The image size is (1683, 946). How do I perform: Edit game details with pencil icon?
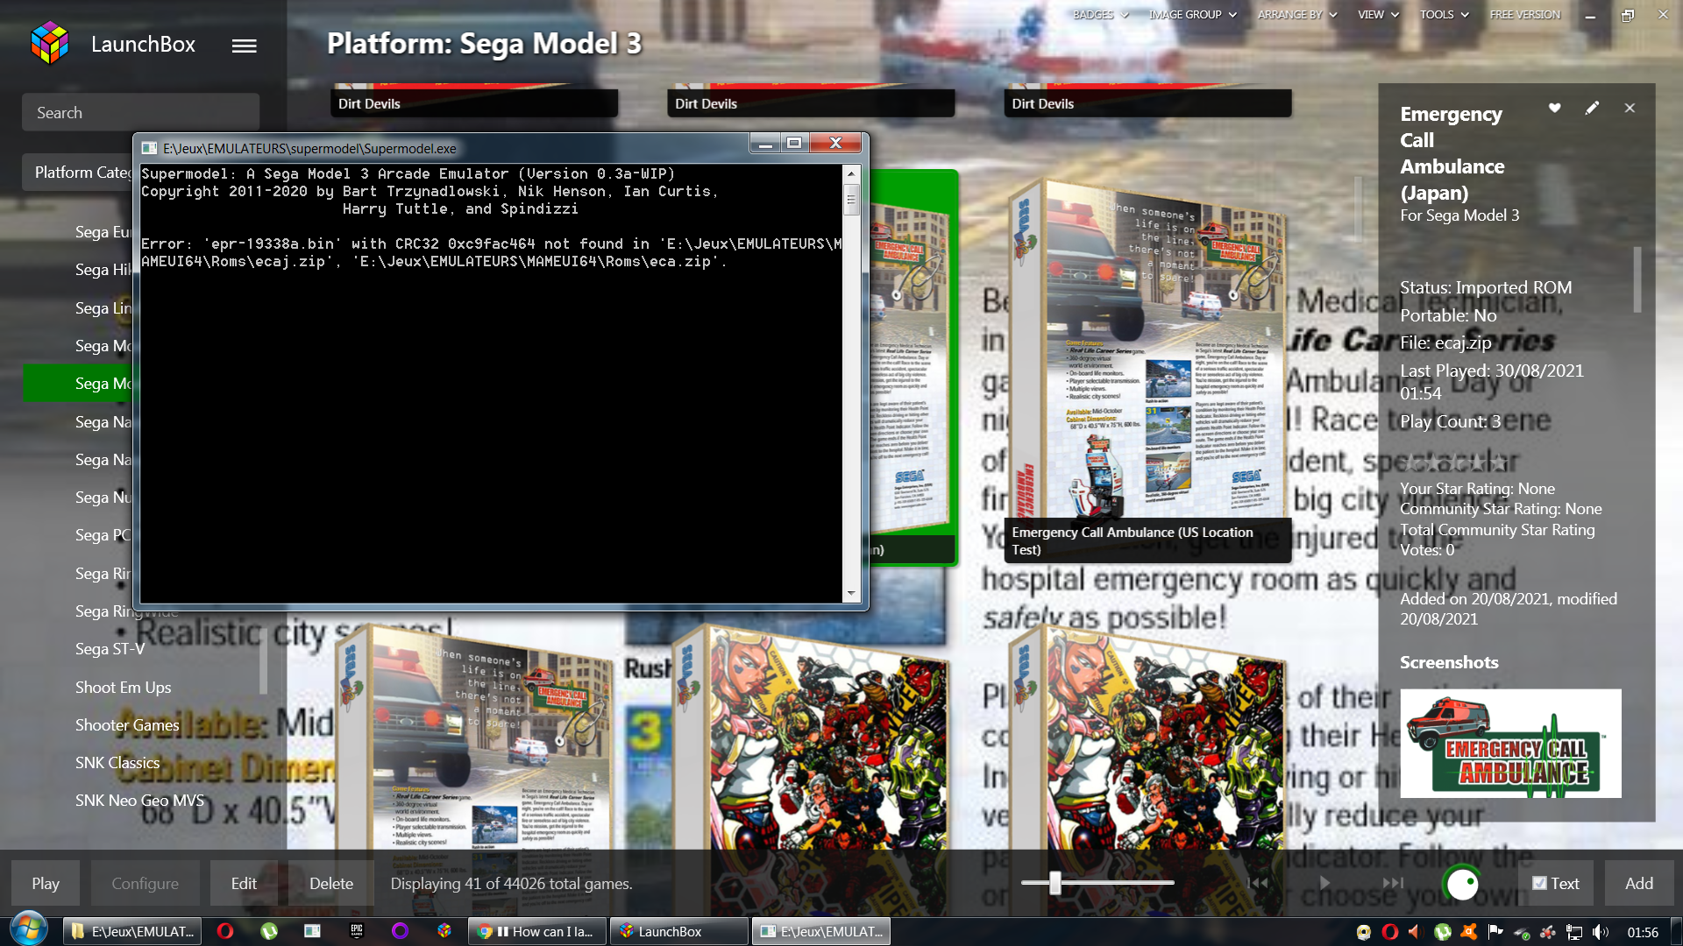tap(1592, 108)
